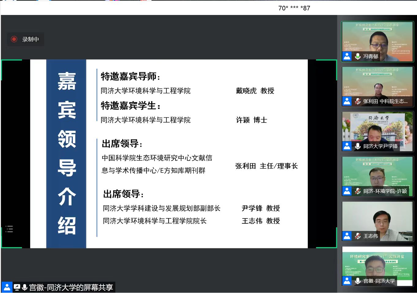Click the screen-share icon in bottom label
417x293 pixels.
pyautogui.click(x=17, y=288)
